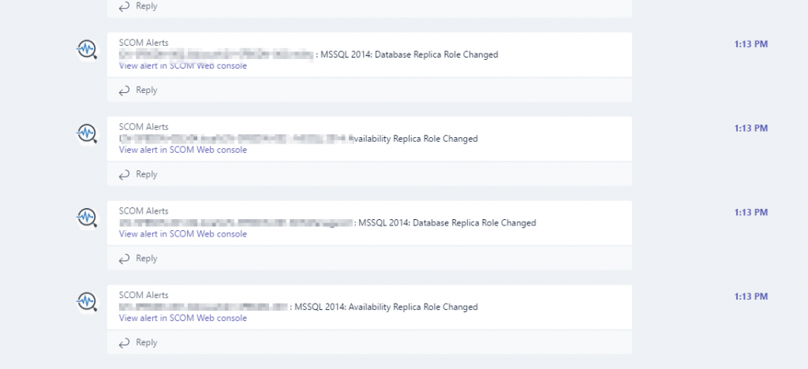Screen dimensions: 808x369
Task: Reply to first Database Replica Role Changed alert
Action: coord(138,90)
